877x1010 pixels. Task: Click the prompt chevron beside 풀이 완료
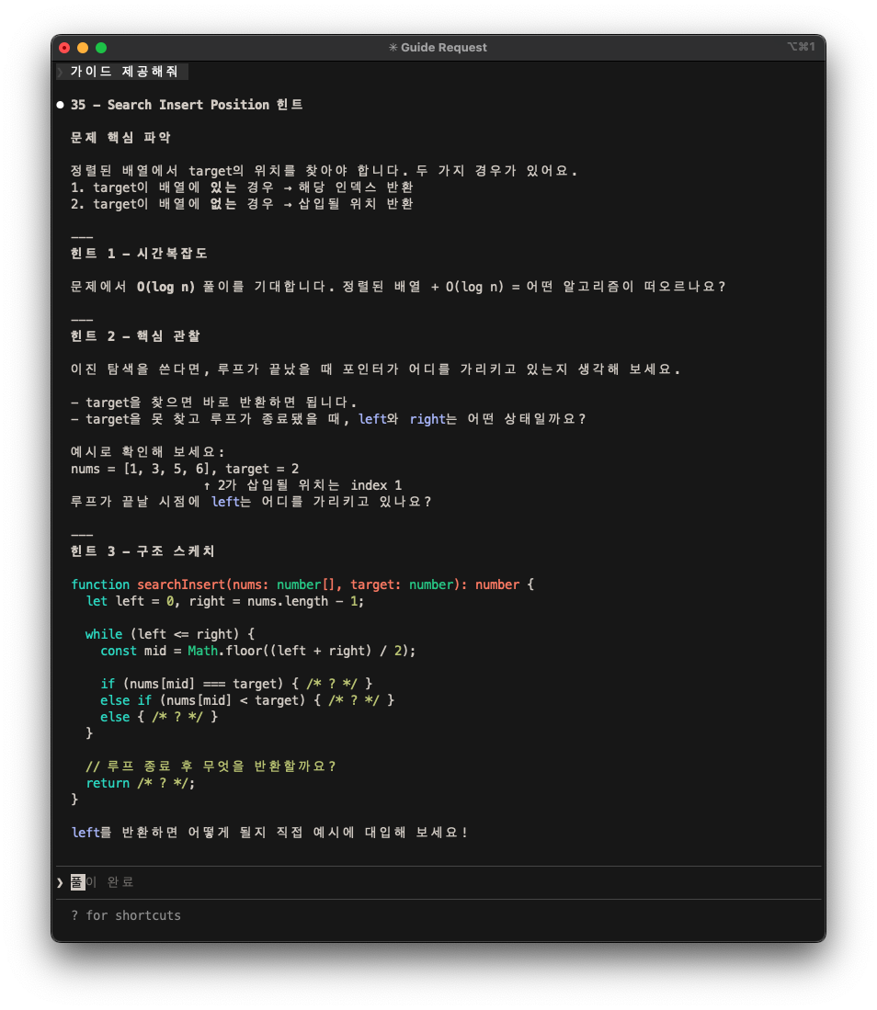pos(60,882)
